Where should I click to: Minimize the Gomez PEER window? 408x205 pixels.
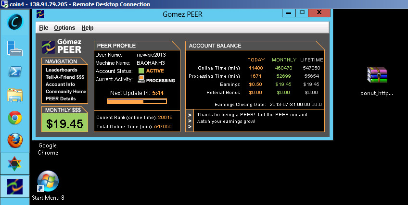tap(289, 13)
